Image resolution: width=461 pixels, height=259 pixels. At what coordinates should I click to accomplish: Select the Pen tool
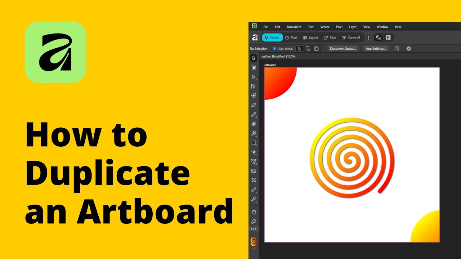(x=254, y=105)
